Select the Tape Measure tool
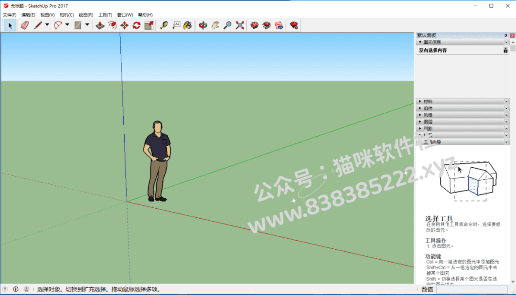Viewport: 516px width, 295px height. pos(163,25)
